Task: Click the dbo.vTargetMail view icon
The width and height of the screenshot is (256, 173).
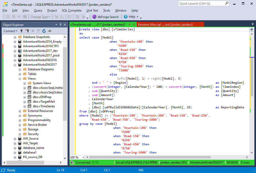Action: point(29,102)
